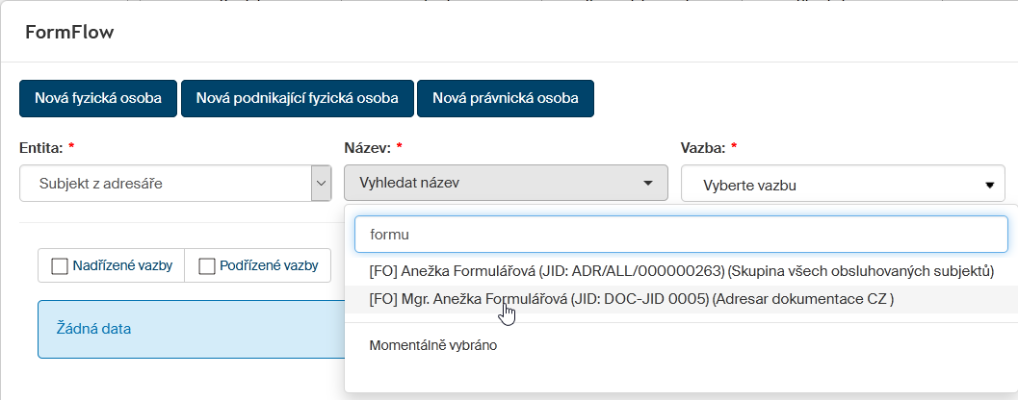
Task: Choose Mgr. Anežka Formulářová DOC-JID 0005 option
Action: 631,299
